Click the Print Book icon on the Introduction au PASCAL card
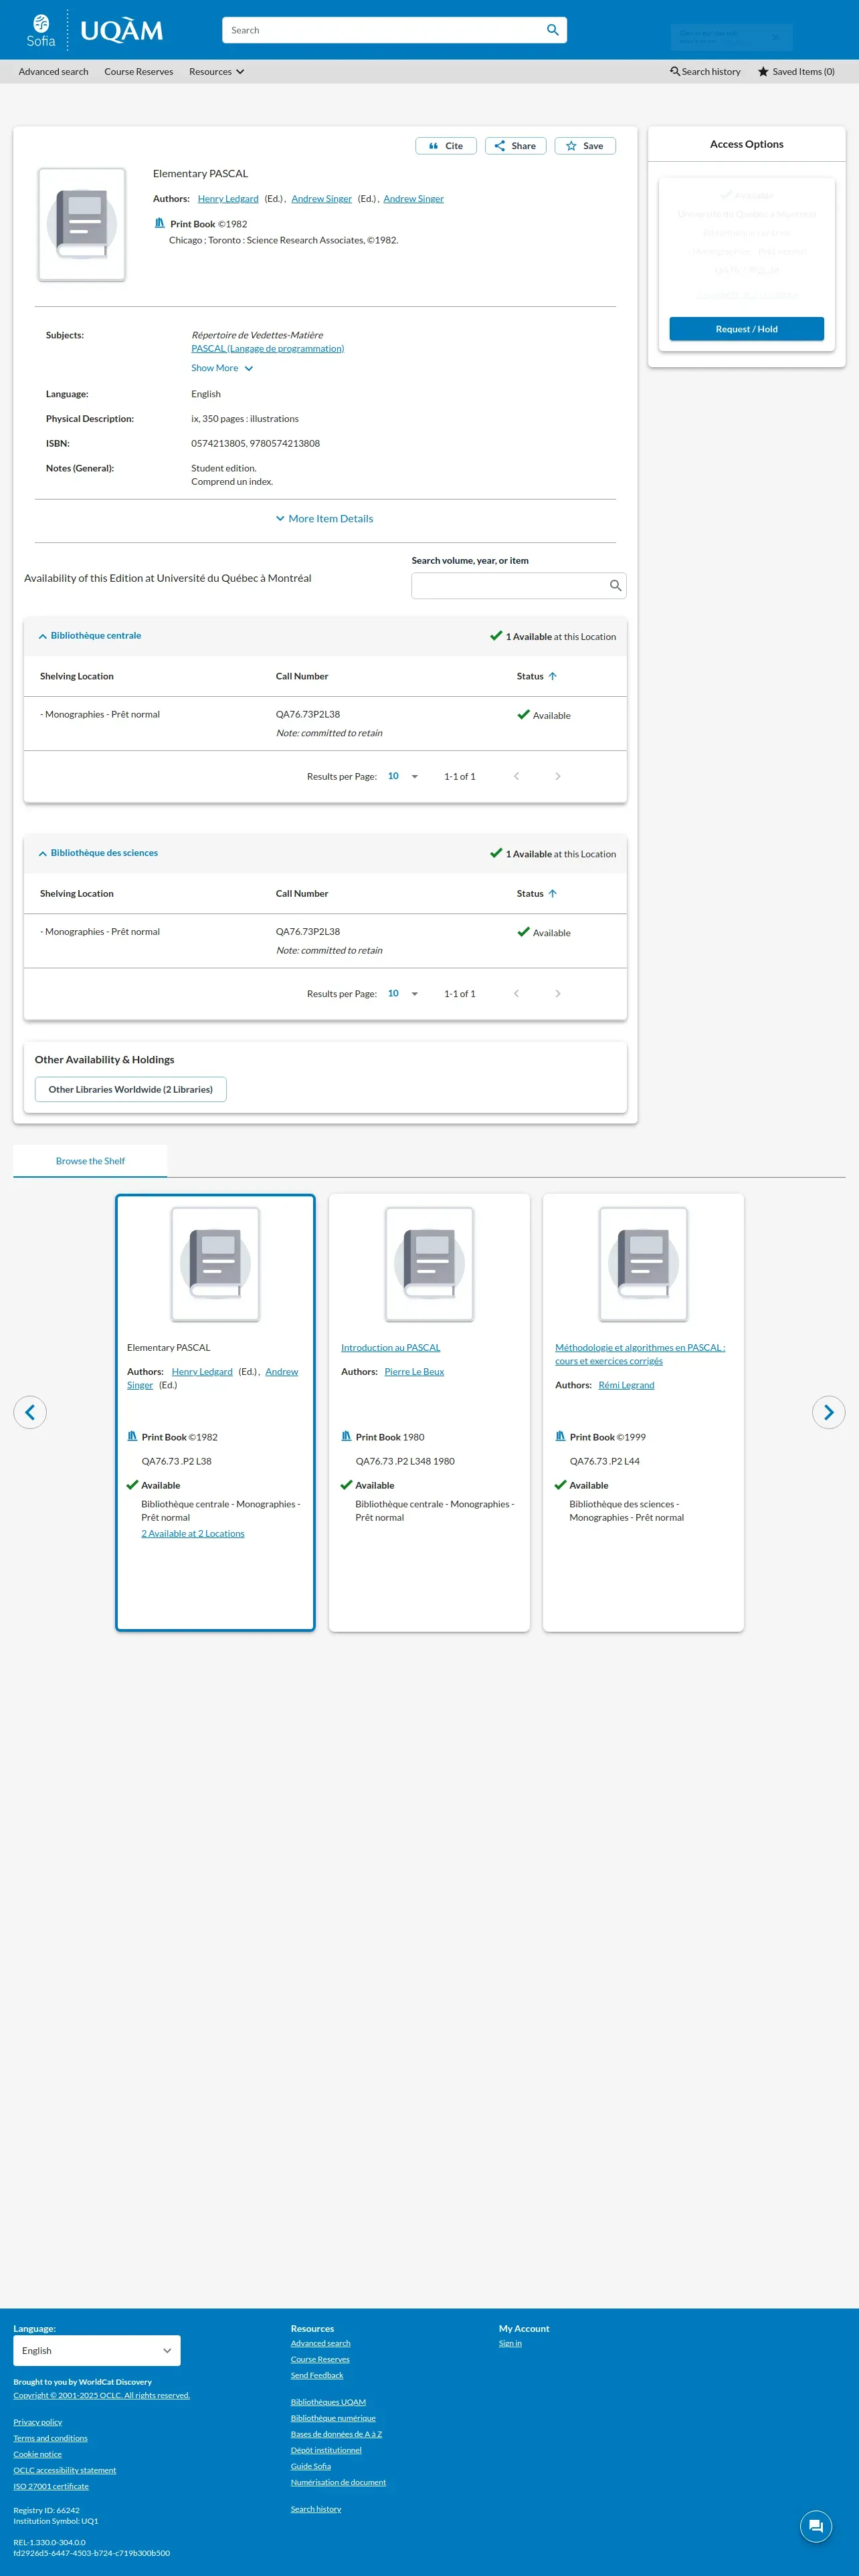Image resolution: width=859 pixels, height=2576 pixels. tap(346, 1436)
